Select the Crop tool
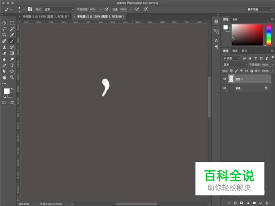This screenshot has height=206, width=275. 4,35
